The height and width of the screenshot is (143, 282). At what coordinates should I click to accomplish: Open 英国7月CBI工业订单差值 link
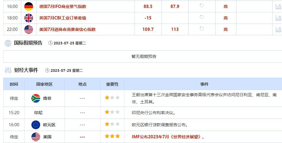63,18
